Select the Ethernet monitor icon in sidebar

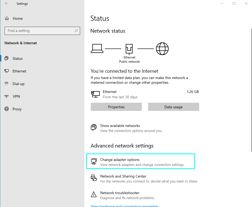[7, 71]
